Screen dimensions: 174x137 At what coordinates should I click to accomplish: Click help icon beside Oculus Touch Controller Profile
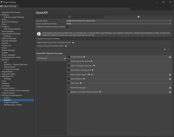[66, 46]
